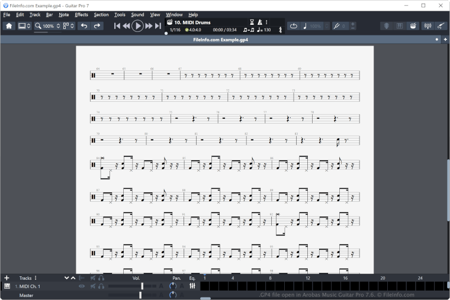Toggle the multitrack view icon in Tracks header
This screenshot has height=300, width=450.
point(82,278)
